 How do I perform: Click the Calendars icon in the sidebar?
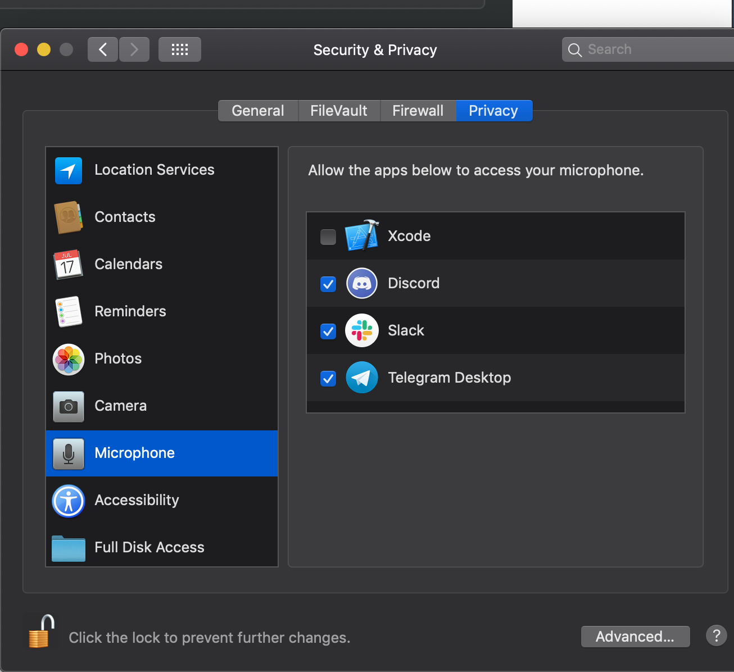click(68, 265)
